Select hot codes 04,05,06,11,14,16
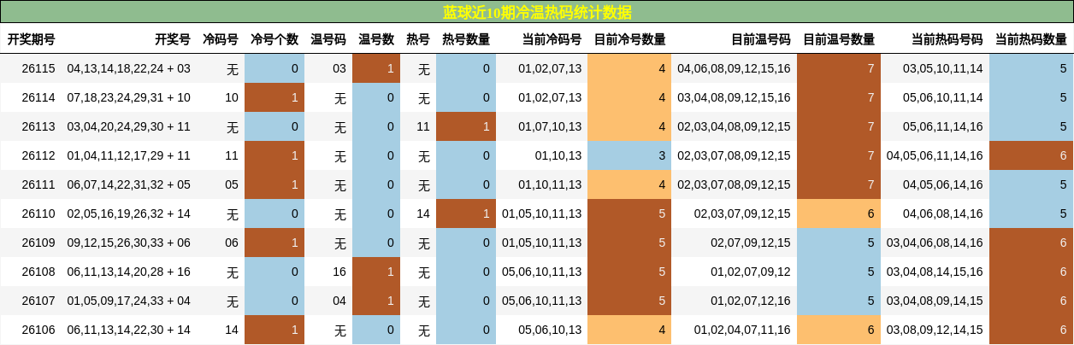 tap(935, 155)
